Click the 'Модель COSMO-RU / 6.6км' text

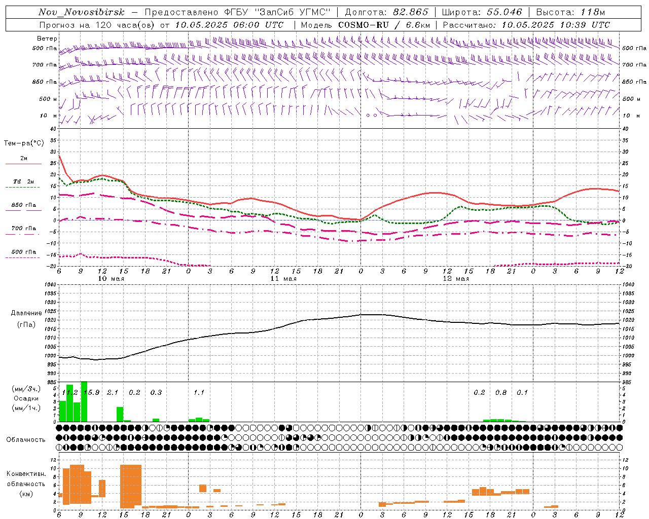click(x=365, y=25)
